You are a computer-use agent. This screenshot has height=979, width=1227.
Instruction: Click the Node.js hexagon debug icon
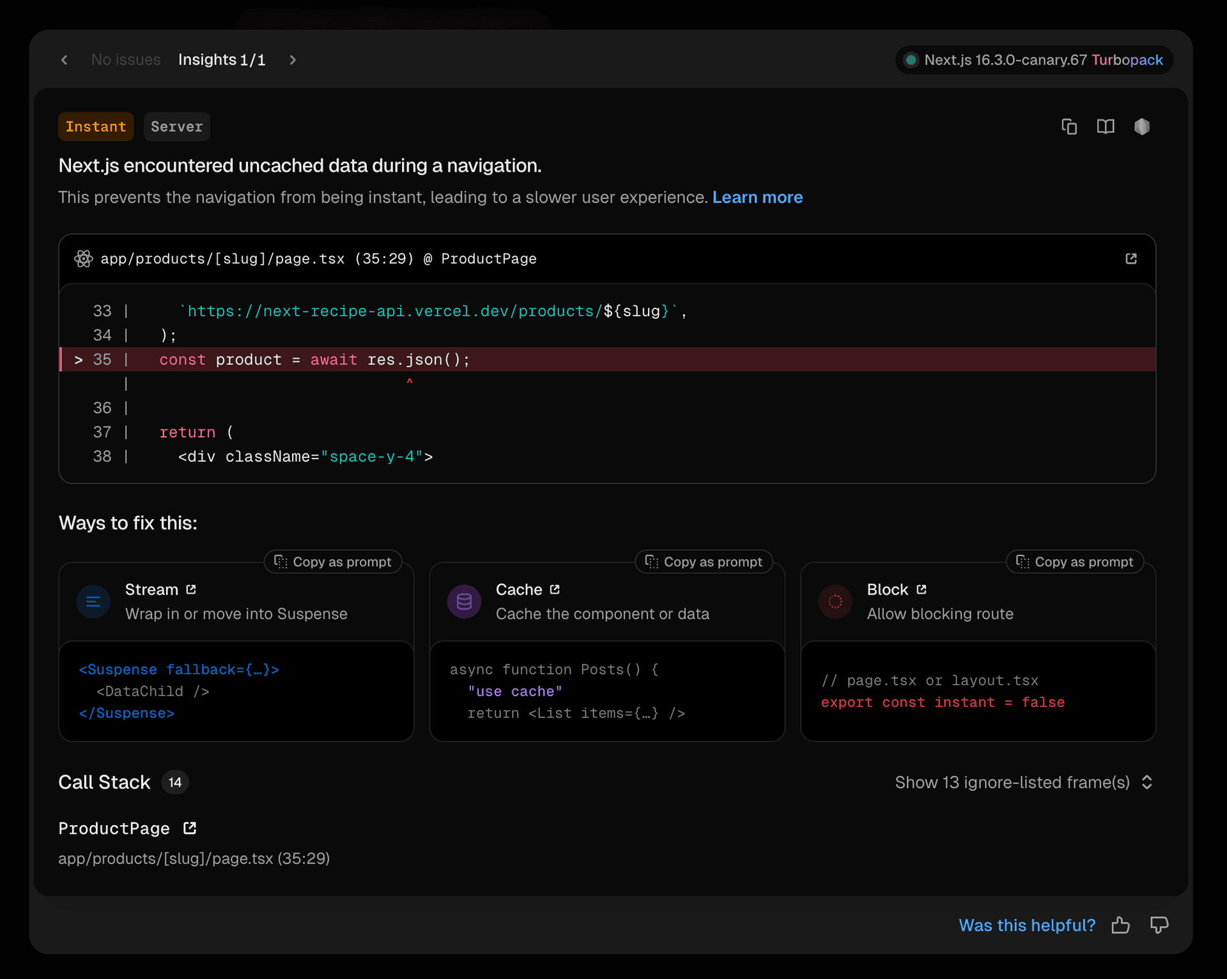tap(1142, 126)
